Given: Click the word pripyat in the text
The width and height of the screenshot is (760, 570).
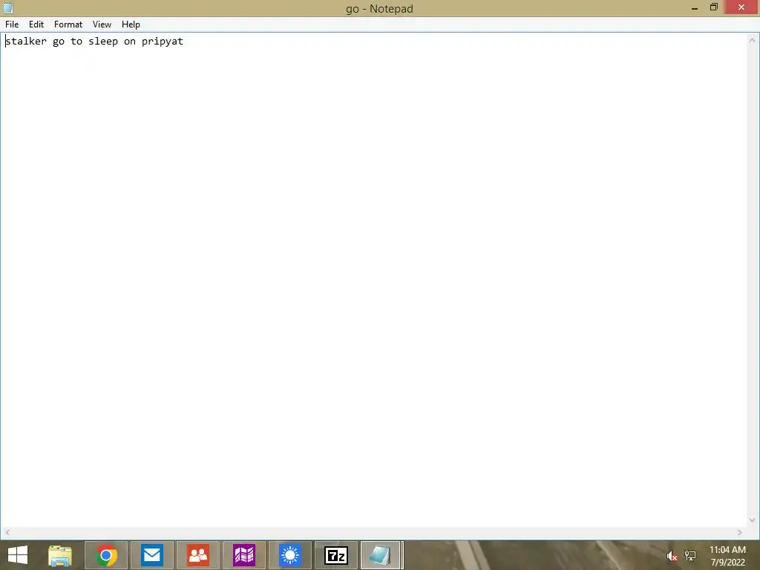Looking at the screenshot, I should click(x=163, y=42).
